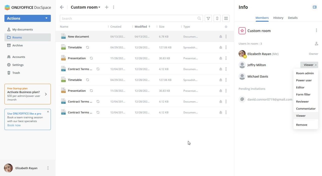Click the Created column header
The image size is (322, 176).
(x=116, y=27)
